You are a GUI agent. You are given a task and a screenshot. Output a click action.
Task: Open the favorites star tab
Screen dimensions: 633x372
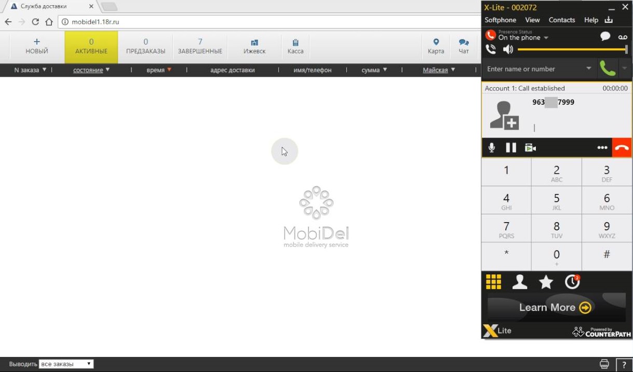(546, 282)
